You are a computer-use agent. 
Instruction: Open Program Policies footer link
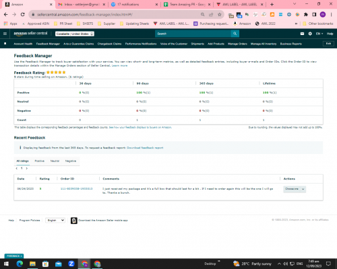pos(30,221)
